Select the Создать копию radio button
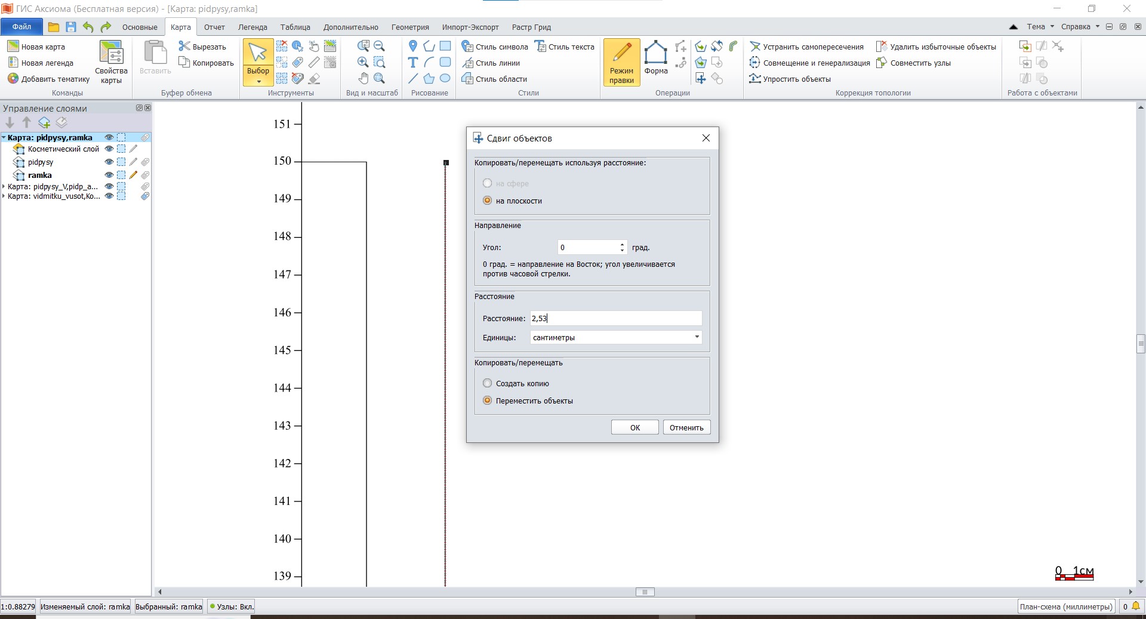 click(x=488, y=383)
